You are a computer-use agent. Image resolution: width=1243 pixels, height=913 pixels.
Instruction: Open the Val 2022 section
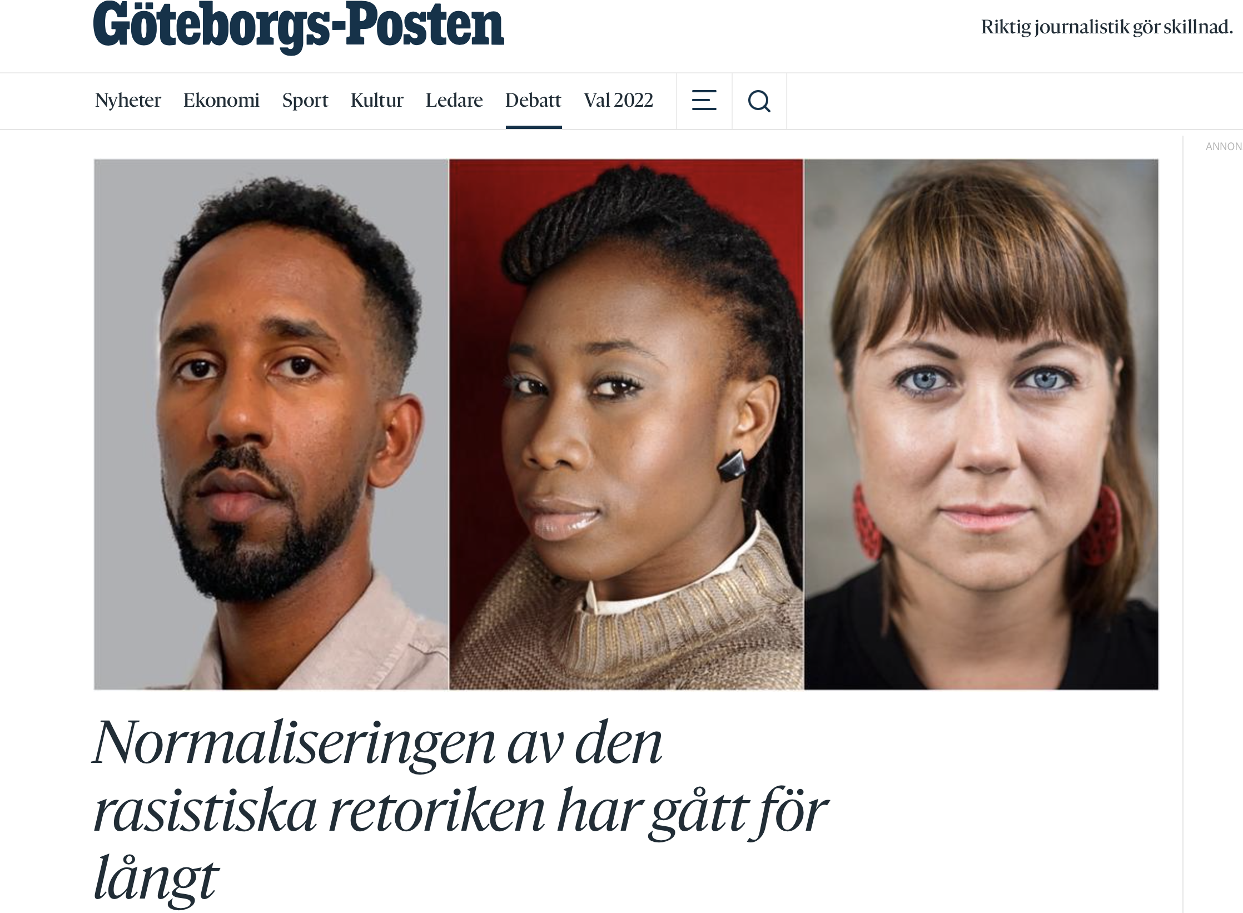coord(618,101)
